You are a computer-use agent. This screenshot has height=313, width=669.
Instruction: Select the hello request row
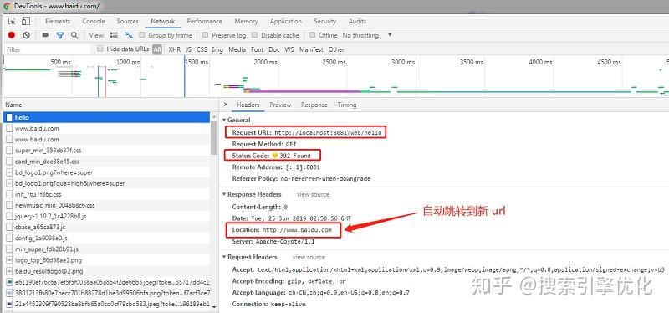(x=107, y=117)
